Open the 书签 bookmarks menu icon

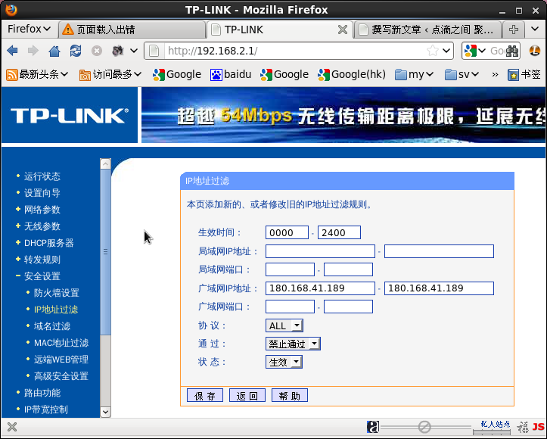pos(524,74)
